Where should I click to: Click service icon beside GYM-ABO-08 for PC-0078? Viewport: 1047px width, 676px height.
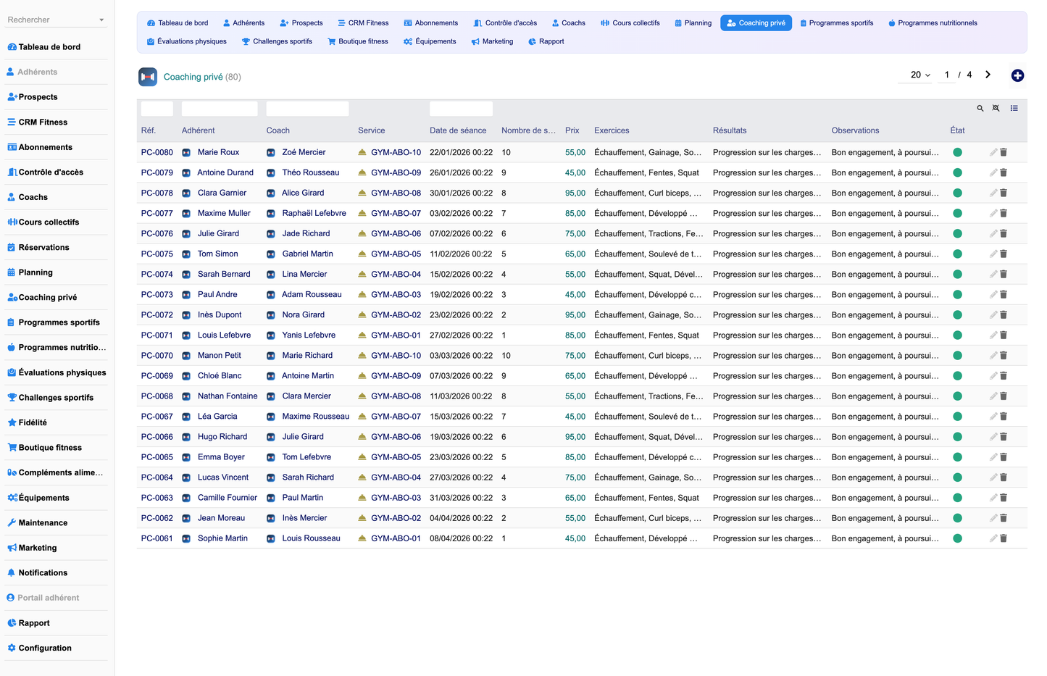pos(362,193)
